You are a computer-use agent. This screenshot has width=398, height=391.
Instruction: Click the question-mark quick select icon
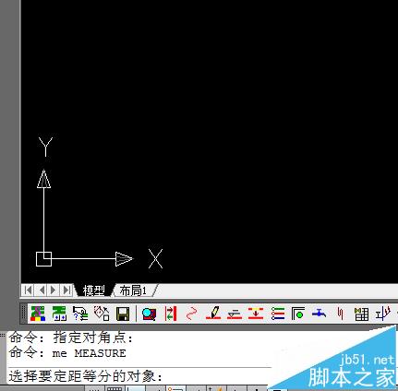80,314
